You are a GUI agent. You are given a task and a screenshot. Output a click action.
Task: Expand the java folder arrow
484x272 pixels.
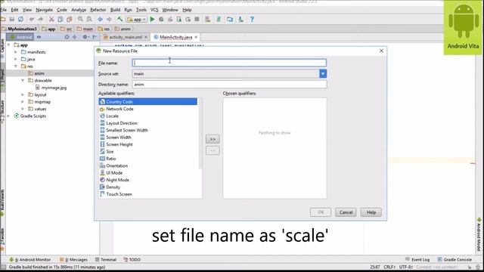[x=16, y=59]
